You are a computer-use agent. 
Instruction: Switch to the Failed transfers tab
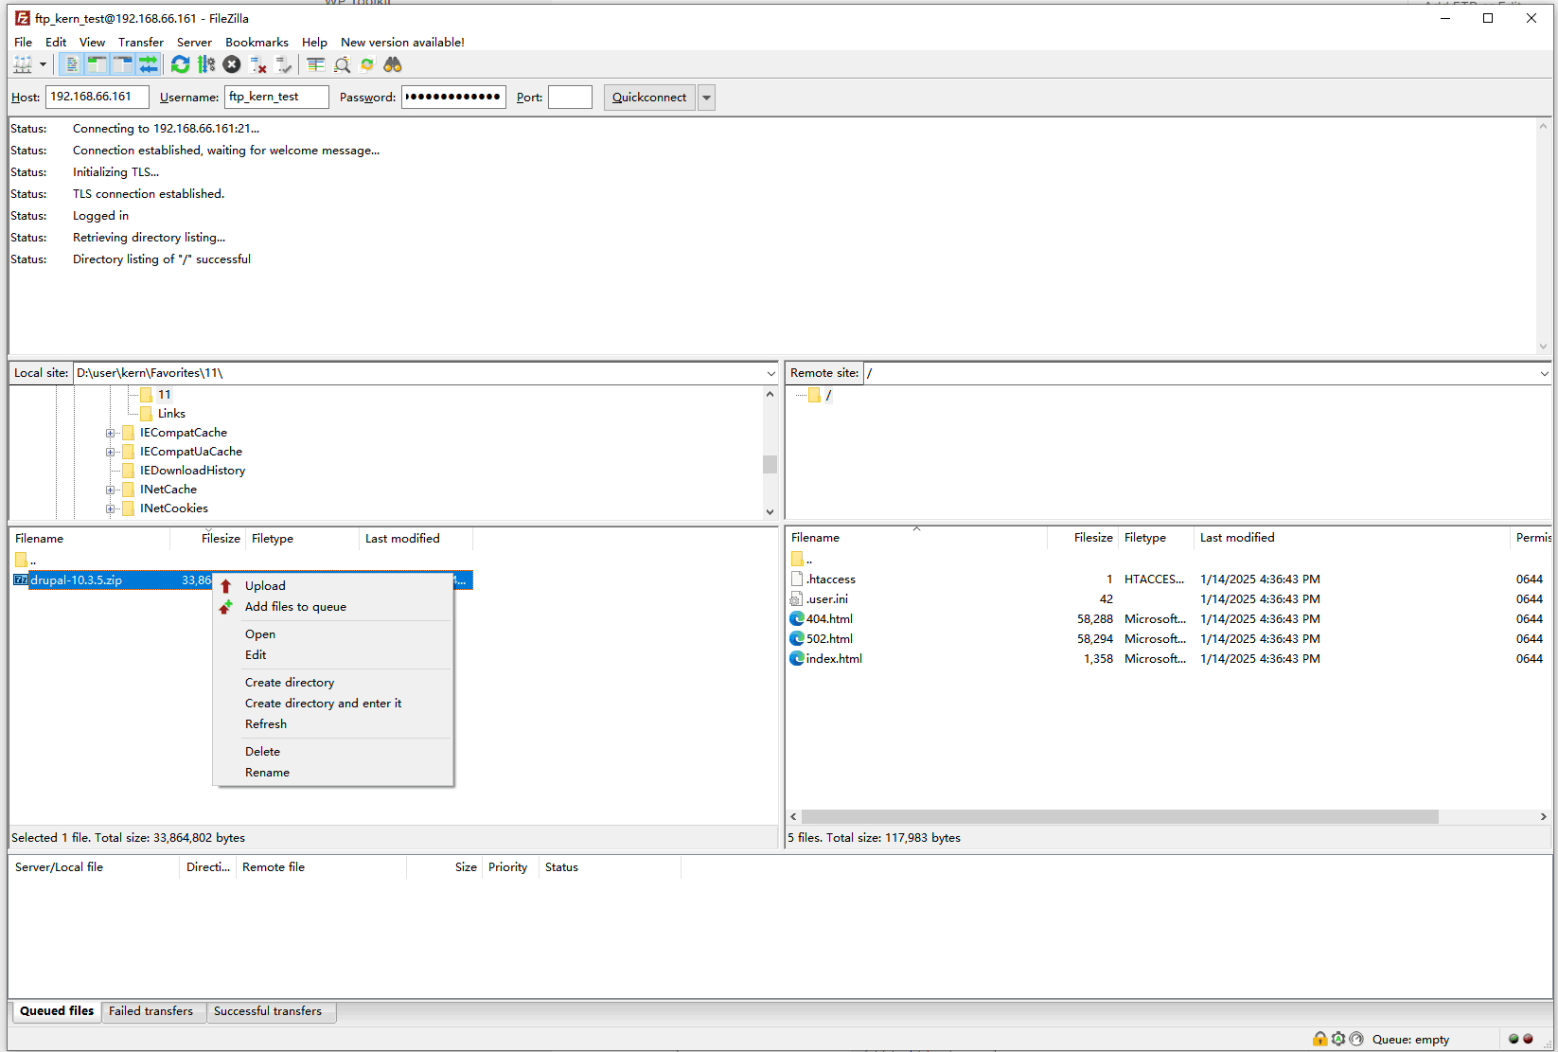pos(150,1011)
